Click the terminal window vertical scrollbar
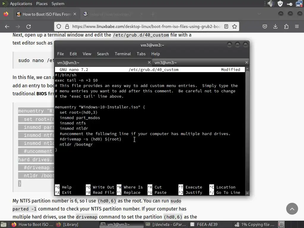Viewport: 304px width, 228px height. 247,131
